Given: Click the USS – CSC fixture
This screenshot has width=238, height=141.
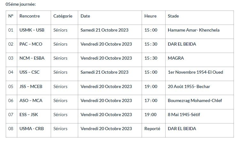Looking at the screenshot, I should coord(30,72).
